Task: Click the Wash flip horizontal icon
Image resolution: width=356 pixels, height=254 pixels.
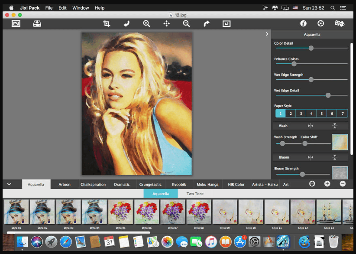Action: click(311, 126)
